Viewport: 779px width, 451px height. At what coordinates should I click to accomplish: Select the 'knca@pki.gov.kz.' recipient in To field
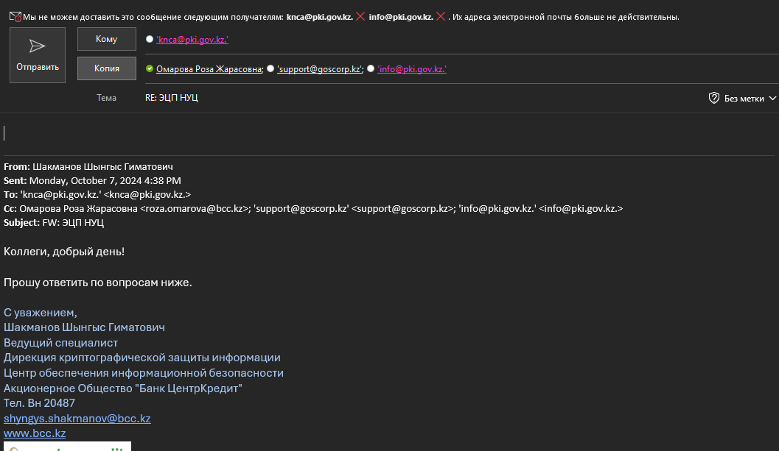[x=192, y=40]
